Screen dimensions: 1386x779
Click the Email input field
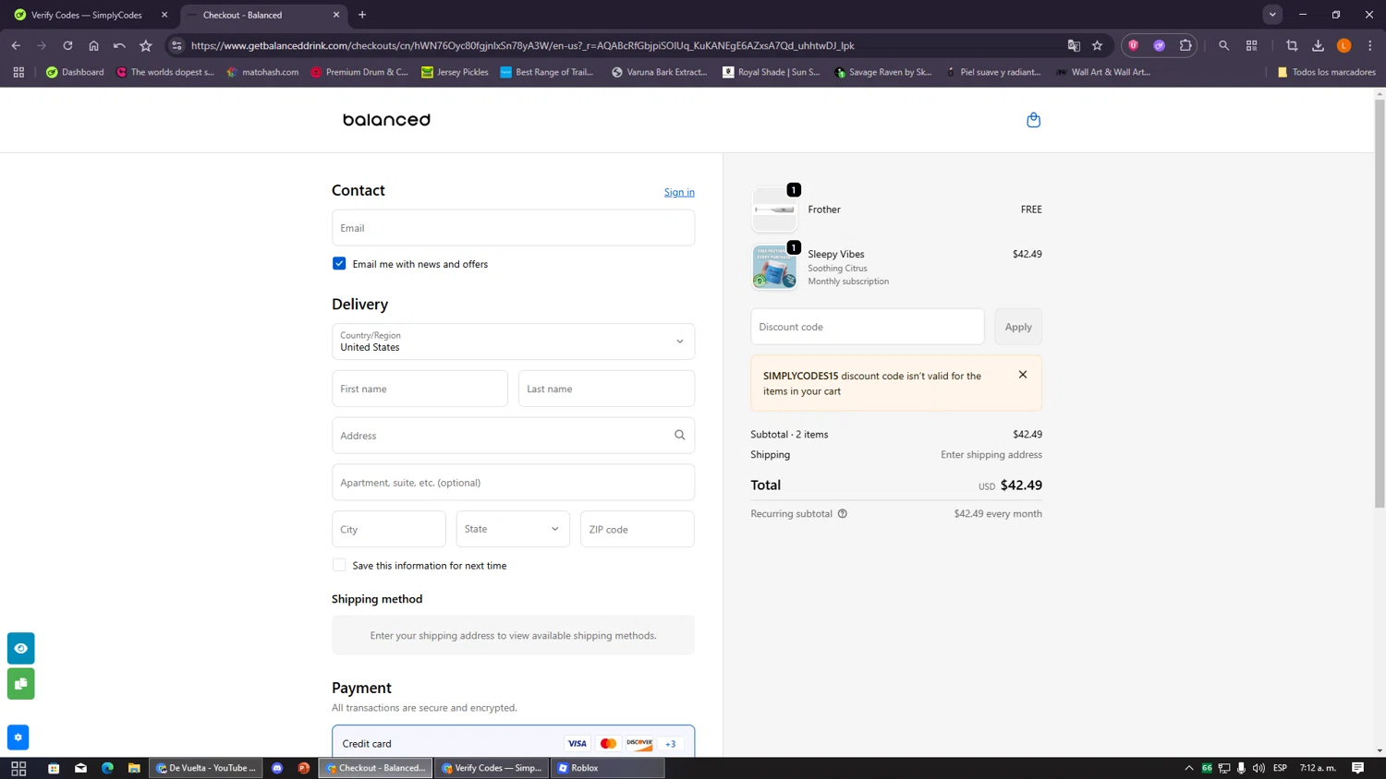click(x=513, y=228)
